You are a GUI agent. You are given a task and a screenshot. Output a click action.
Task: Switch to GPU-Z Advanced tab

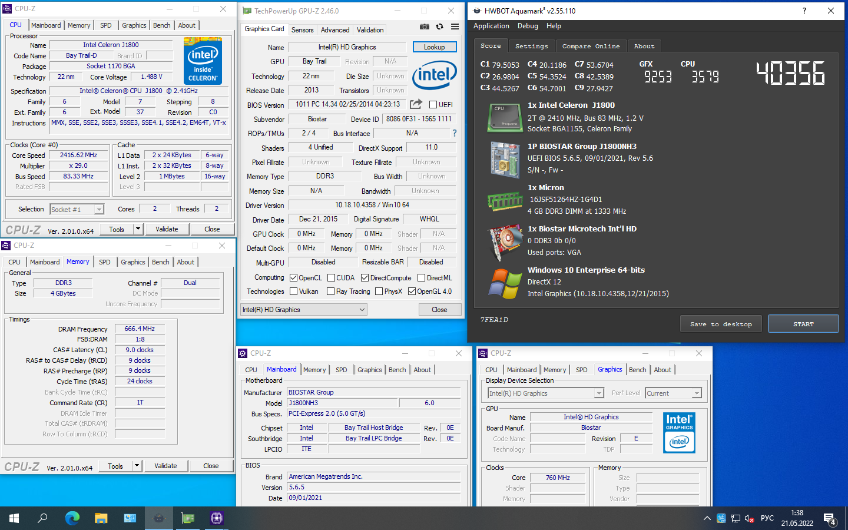pyautogui.click(x=335, y=30)
